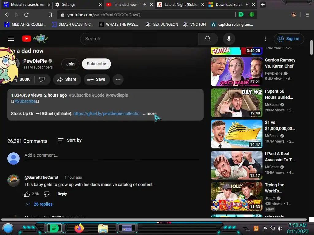Like GarrettTheCarrot's comment
The image size is (314, 235).
[27, 194]
